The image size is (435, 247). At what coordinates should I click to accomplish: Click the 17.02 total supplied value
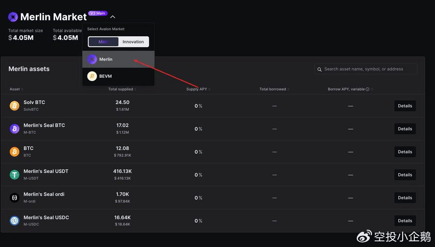click(x=122, y=125)
